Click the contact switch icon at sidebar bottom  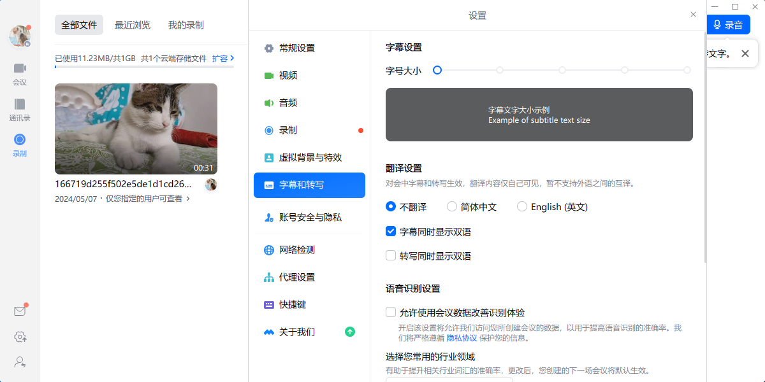click(x=20, y=362)
